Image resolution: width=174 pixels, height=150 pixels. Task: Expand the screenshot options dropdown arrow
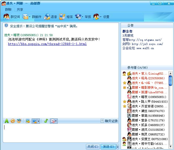pos(39,121)
